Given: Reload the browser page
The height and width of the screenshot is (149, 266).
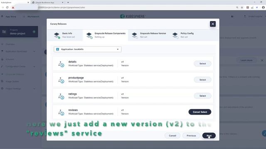Looking at the screenshot, I should click(x=7, y=7).
